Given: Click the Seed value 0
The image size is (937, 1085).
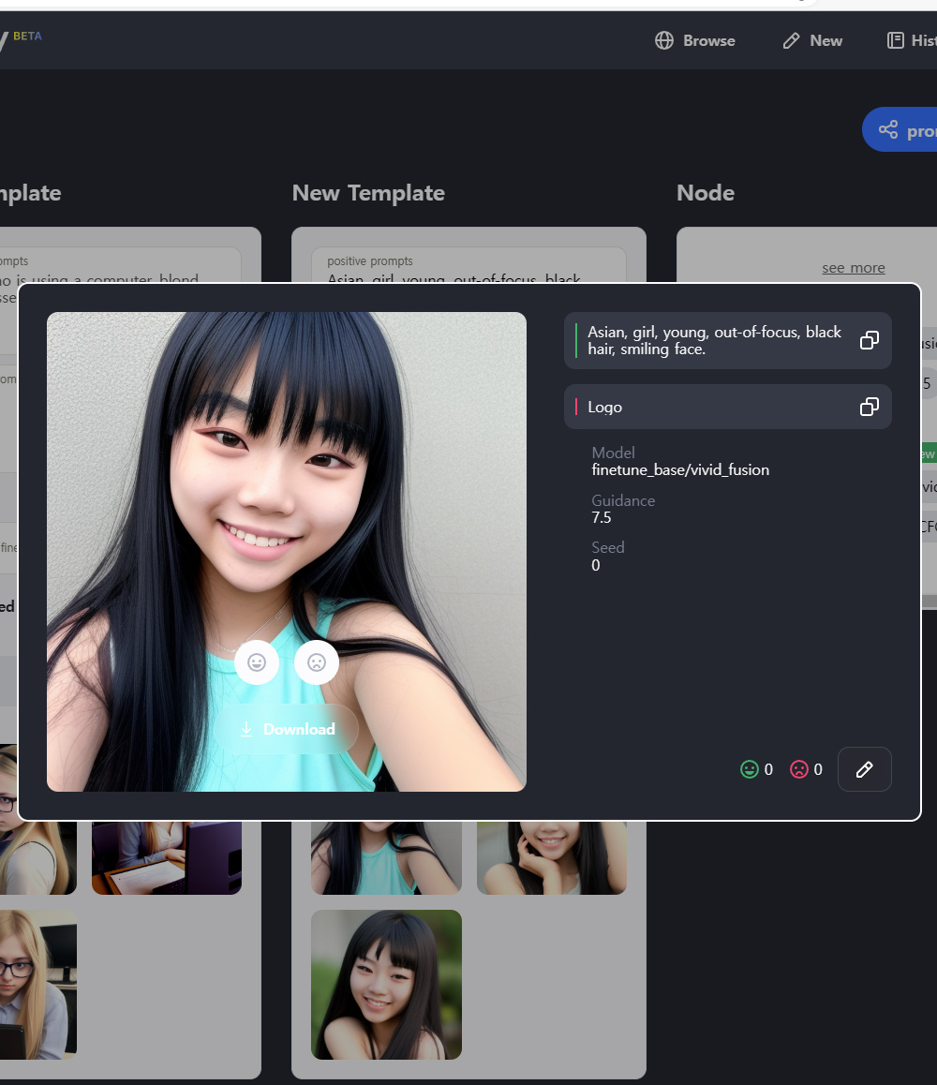Looking at the screenshot, I should (x=596, y=565).
